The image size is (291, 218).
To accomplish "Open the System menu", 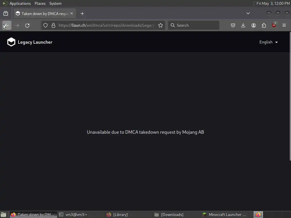I will (55, 3).
